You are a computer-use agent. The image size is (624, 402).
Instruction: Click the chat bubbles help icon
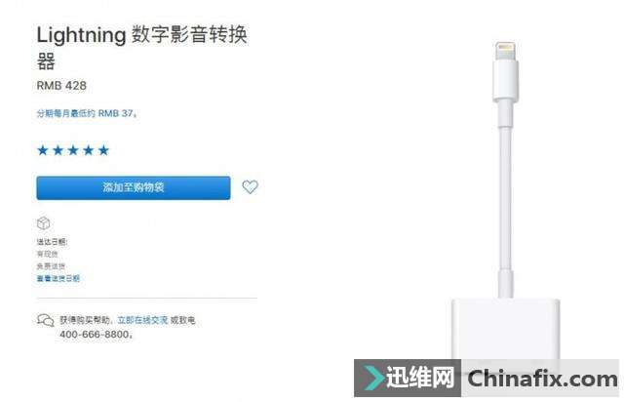point(46,320)
